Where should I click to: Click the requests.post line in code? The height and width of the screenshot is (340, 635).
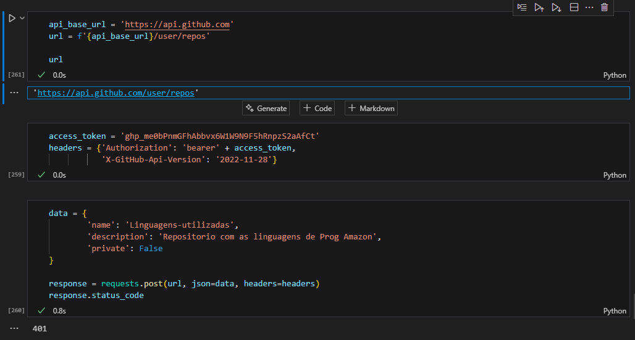click(184, 284)
